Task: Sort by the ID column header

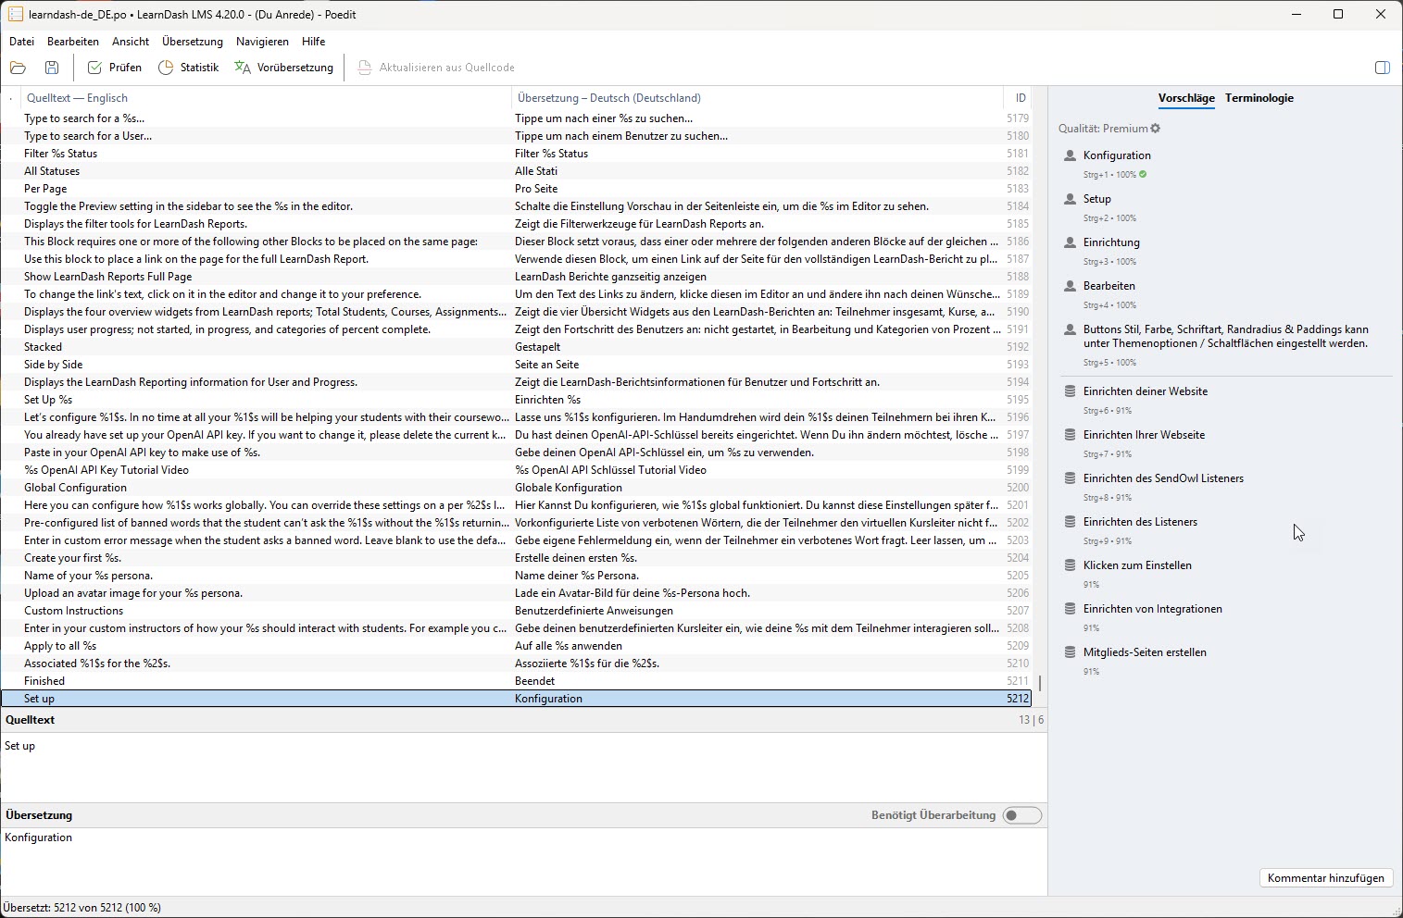Action: point(1020,98)
